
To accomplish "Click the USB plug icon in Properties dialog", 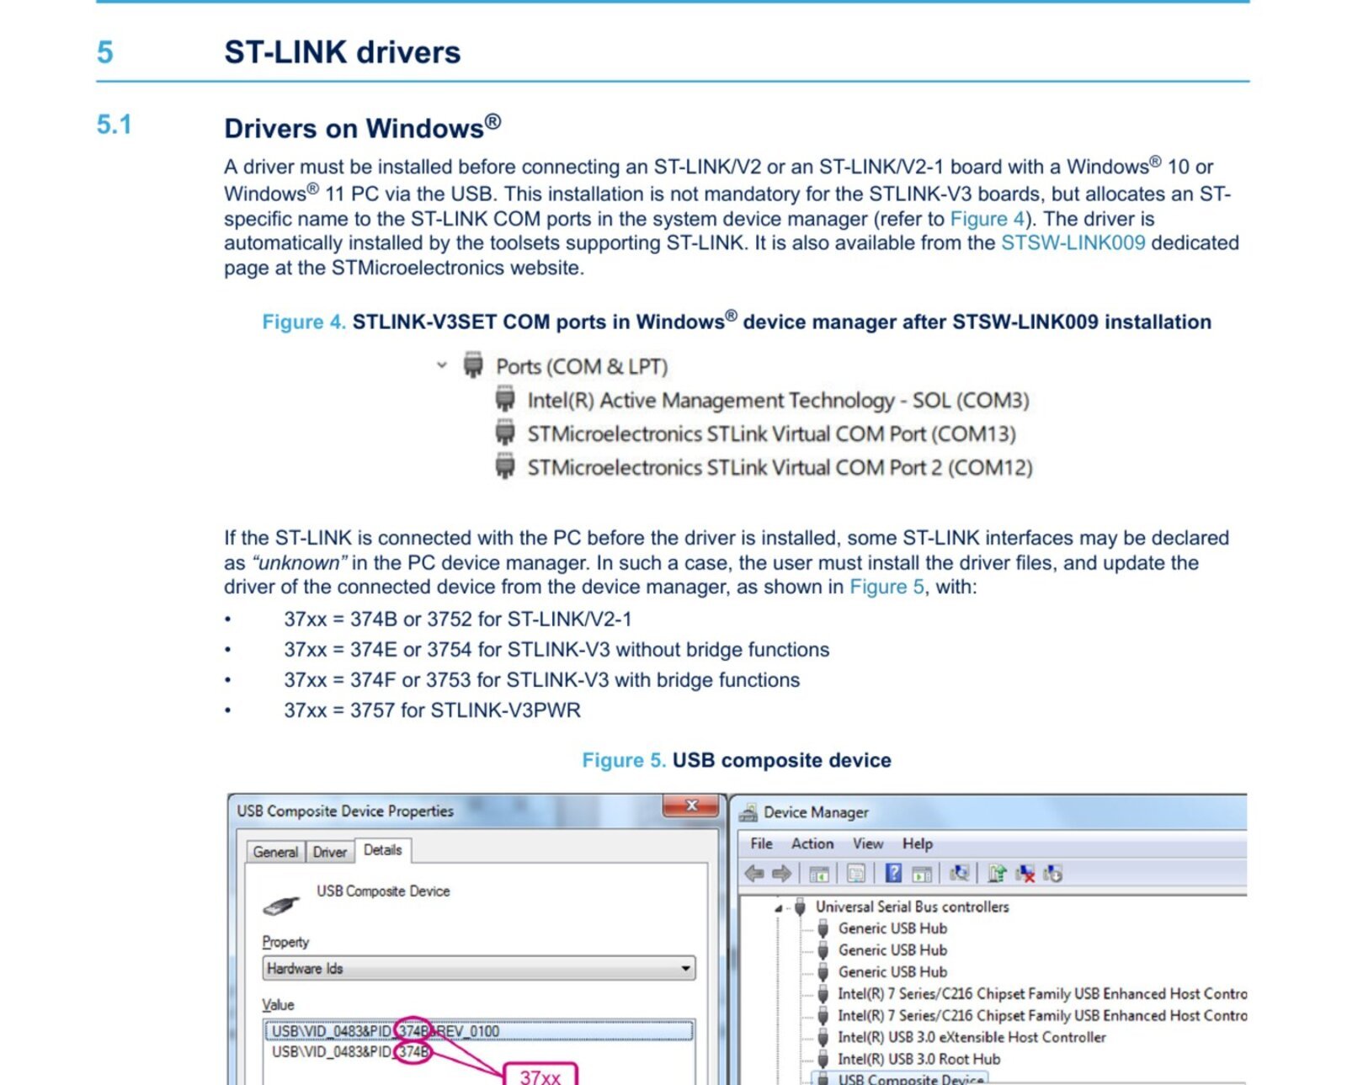I will [x=281, y=905].
